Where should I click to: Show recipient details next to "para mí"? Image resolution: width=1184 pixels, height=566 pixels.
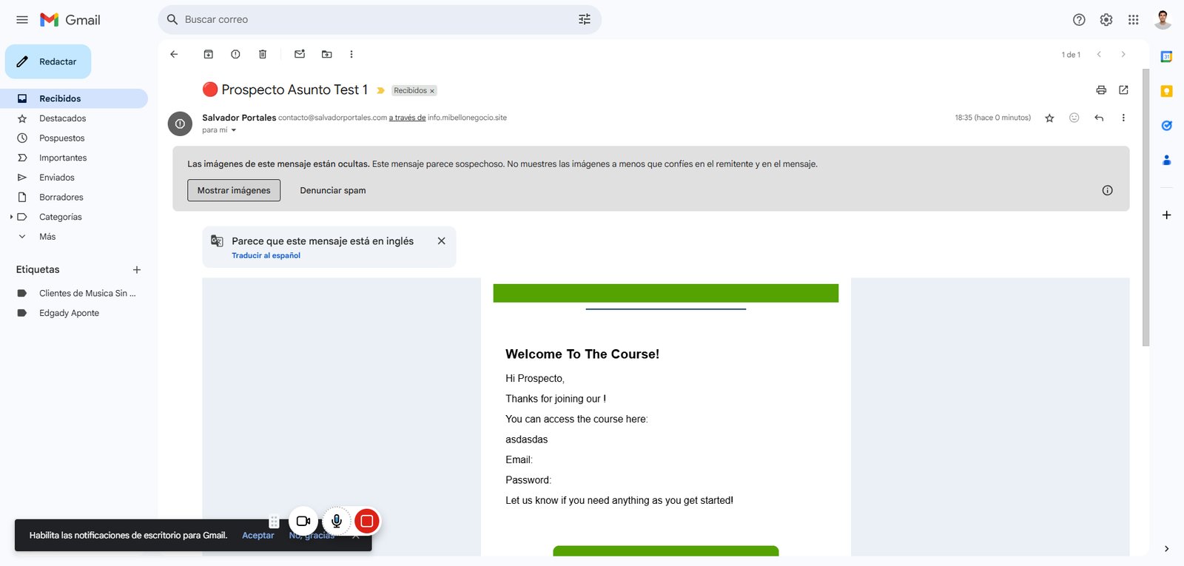tap(234, 130)
